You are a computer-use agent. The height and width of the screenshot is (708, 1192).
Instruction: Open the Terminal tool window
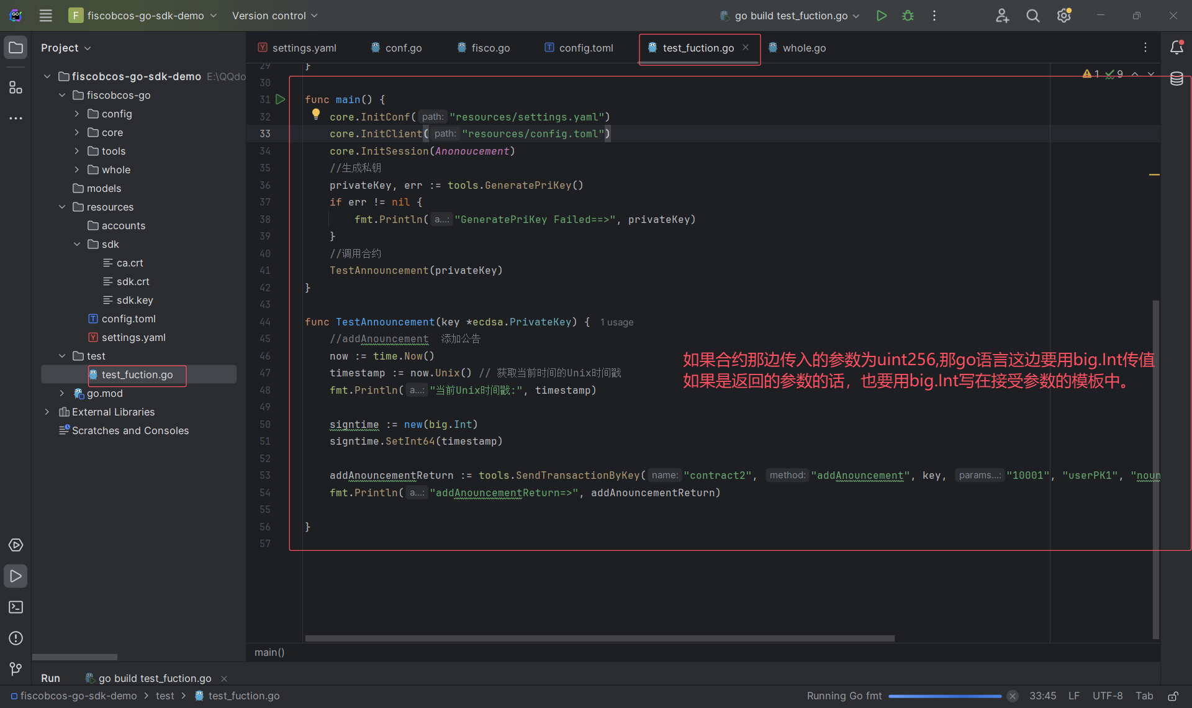point(16,607)
